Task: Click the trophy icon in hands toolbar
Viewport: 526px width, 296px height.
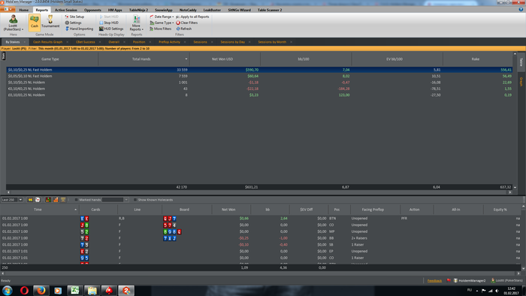Action: (x=63, y=200)
